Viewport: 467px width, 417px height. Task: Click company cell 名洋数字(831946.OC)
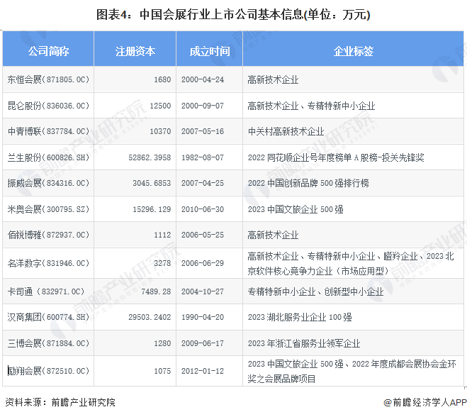click(48, 263)
